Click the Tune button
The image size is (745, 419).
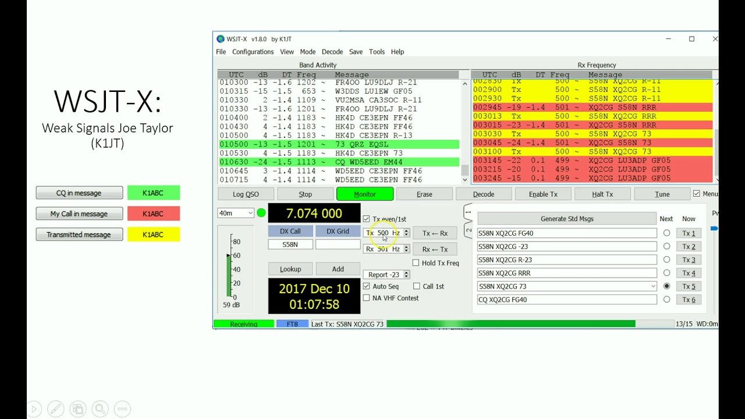tap(662, 194)
